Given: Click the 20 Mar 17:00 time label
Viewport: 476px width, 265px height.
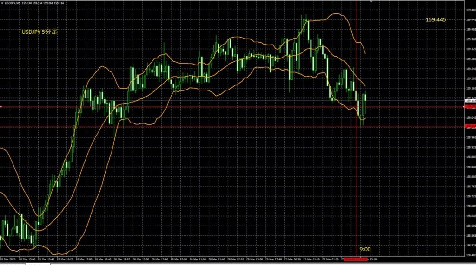Looking at the screenshot, I should click(x=84, y=259).
